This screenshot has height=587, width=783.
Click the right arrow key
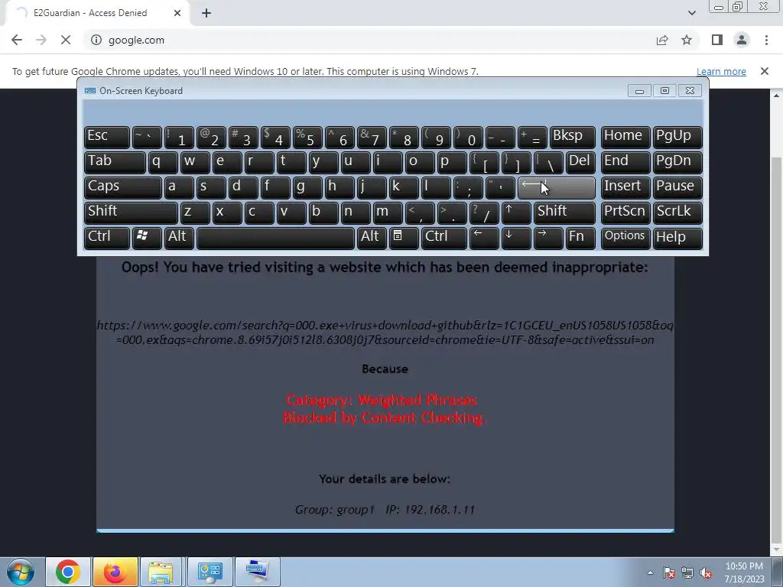547,238
